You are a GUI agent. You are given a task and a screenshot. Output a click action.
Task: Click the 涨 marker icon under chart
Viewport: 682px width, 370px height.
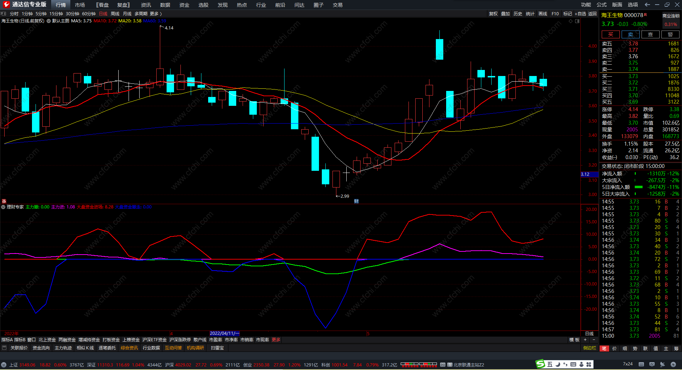[4, 201]
